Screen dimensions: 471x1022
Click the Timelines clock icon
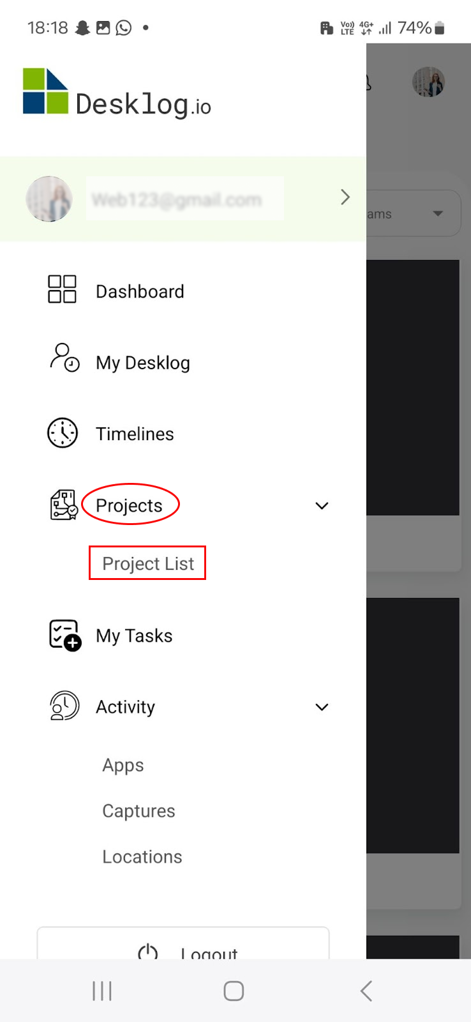(62, 432)
